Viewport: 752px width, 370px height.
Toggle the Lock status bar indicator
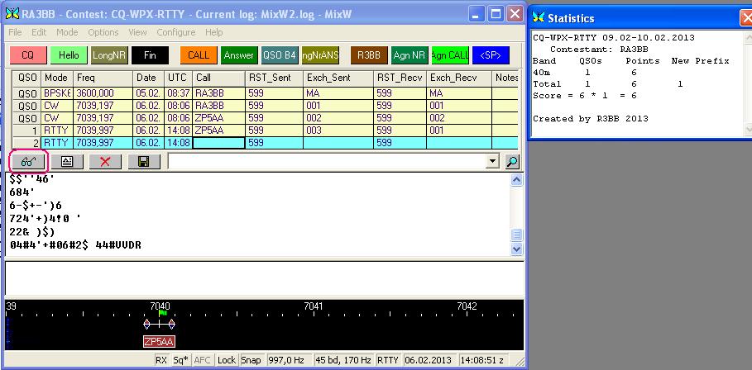pyautogui.click(x=226, y=360)
